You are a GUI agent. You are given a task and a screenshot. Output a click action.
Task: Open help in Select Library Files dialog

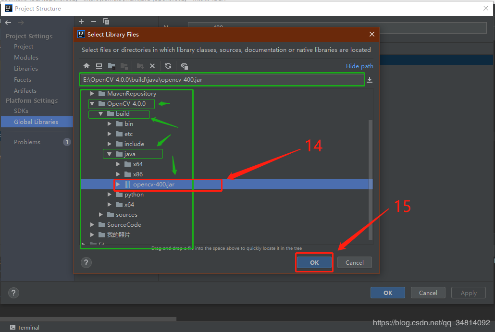click(x=86, y=262)
